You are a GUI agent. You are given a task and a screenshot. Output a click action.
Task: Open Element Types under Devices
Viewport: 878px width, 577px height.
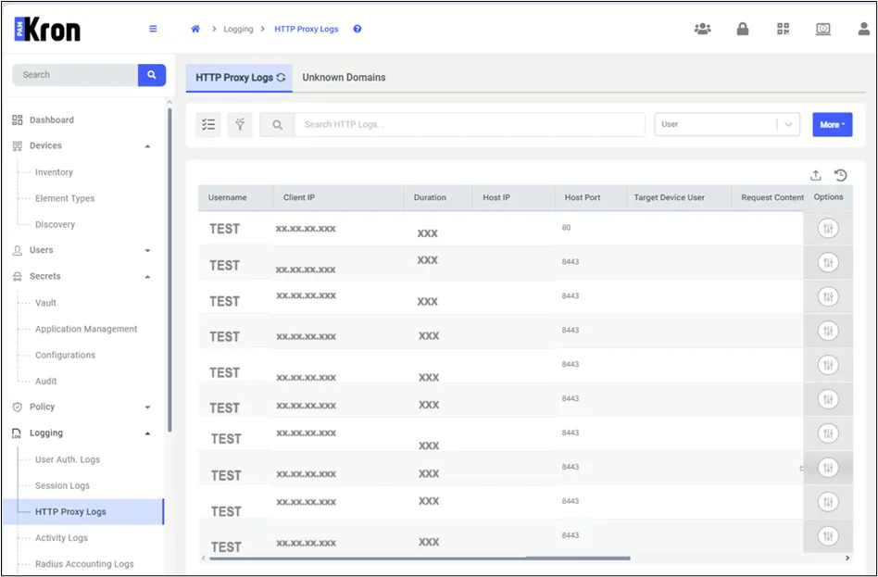coord(65,198)
